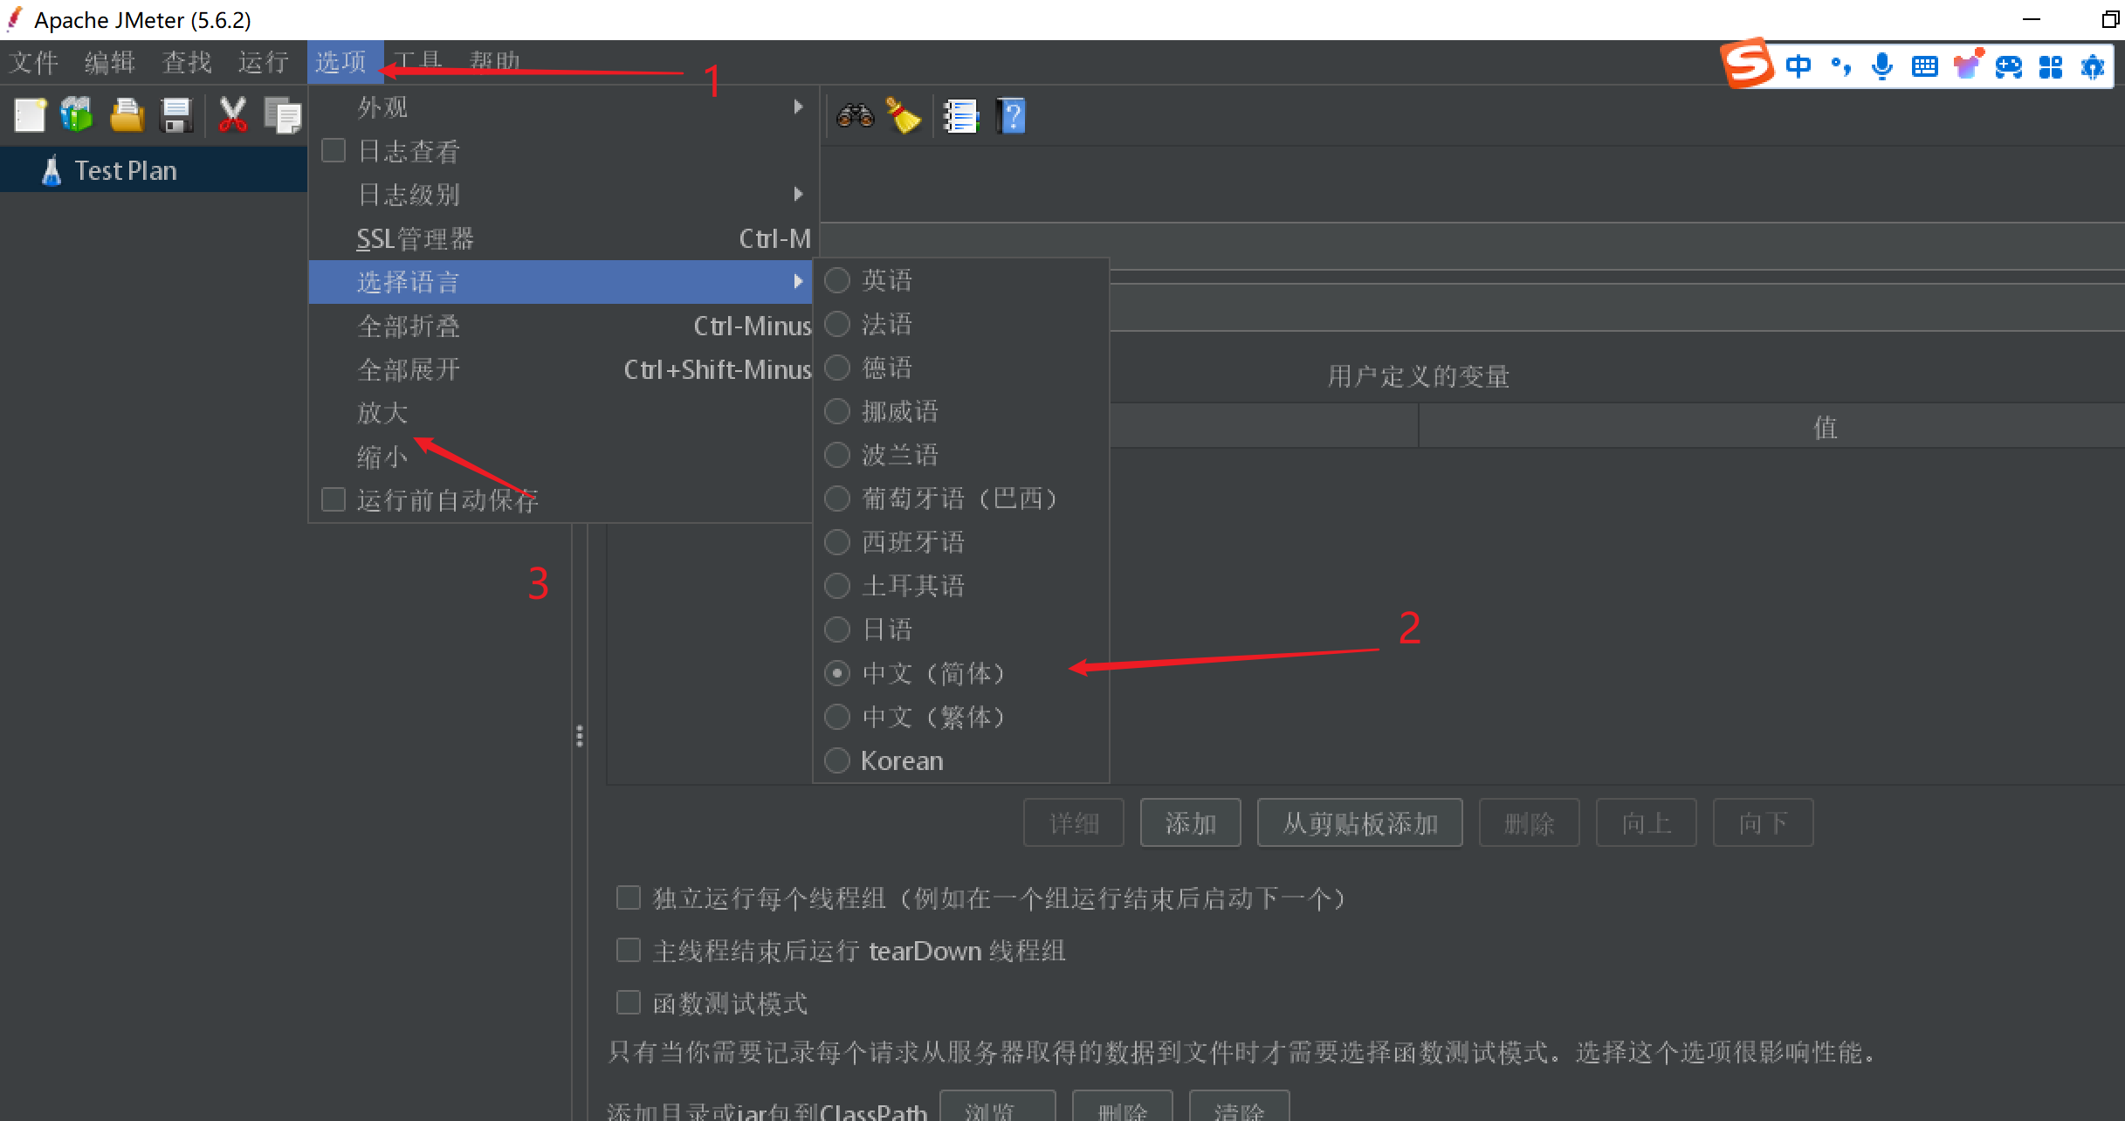Click the Save floppy disk icon

tap(176, 115)
